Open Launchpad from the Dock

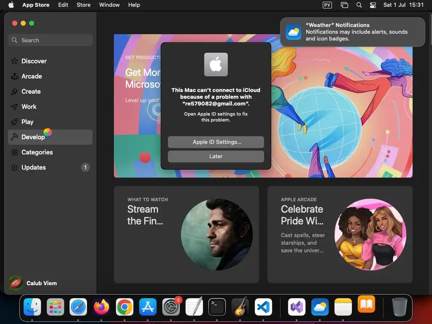point(55,307)
